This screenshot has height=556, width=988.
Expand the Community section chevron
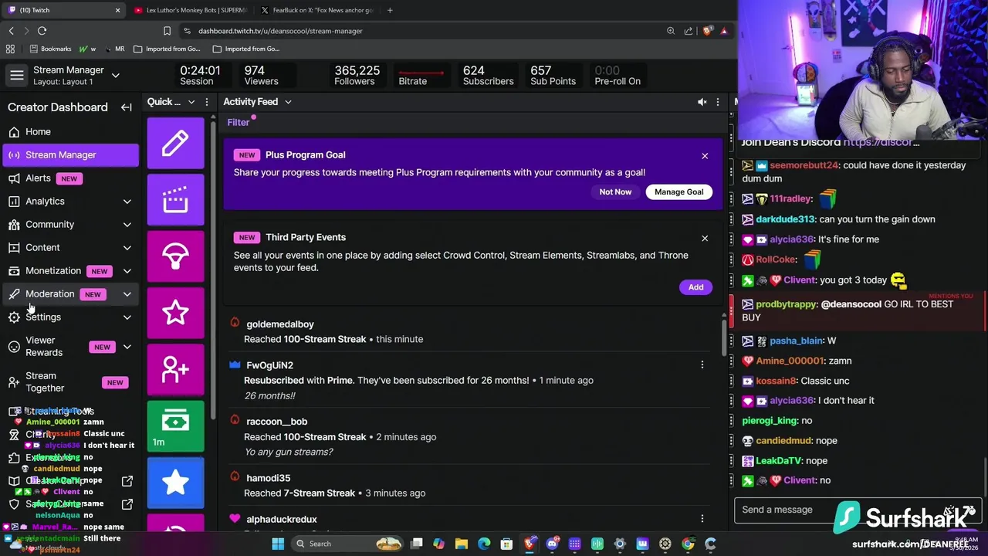(x=127, y=225)
